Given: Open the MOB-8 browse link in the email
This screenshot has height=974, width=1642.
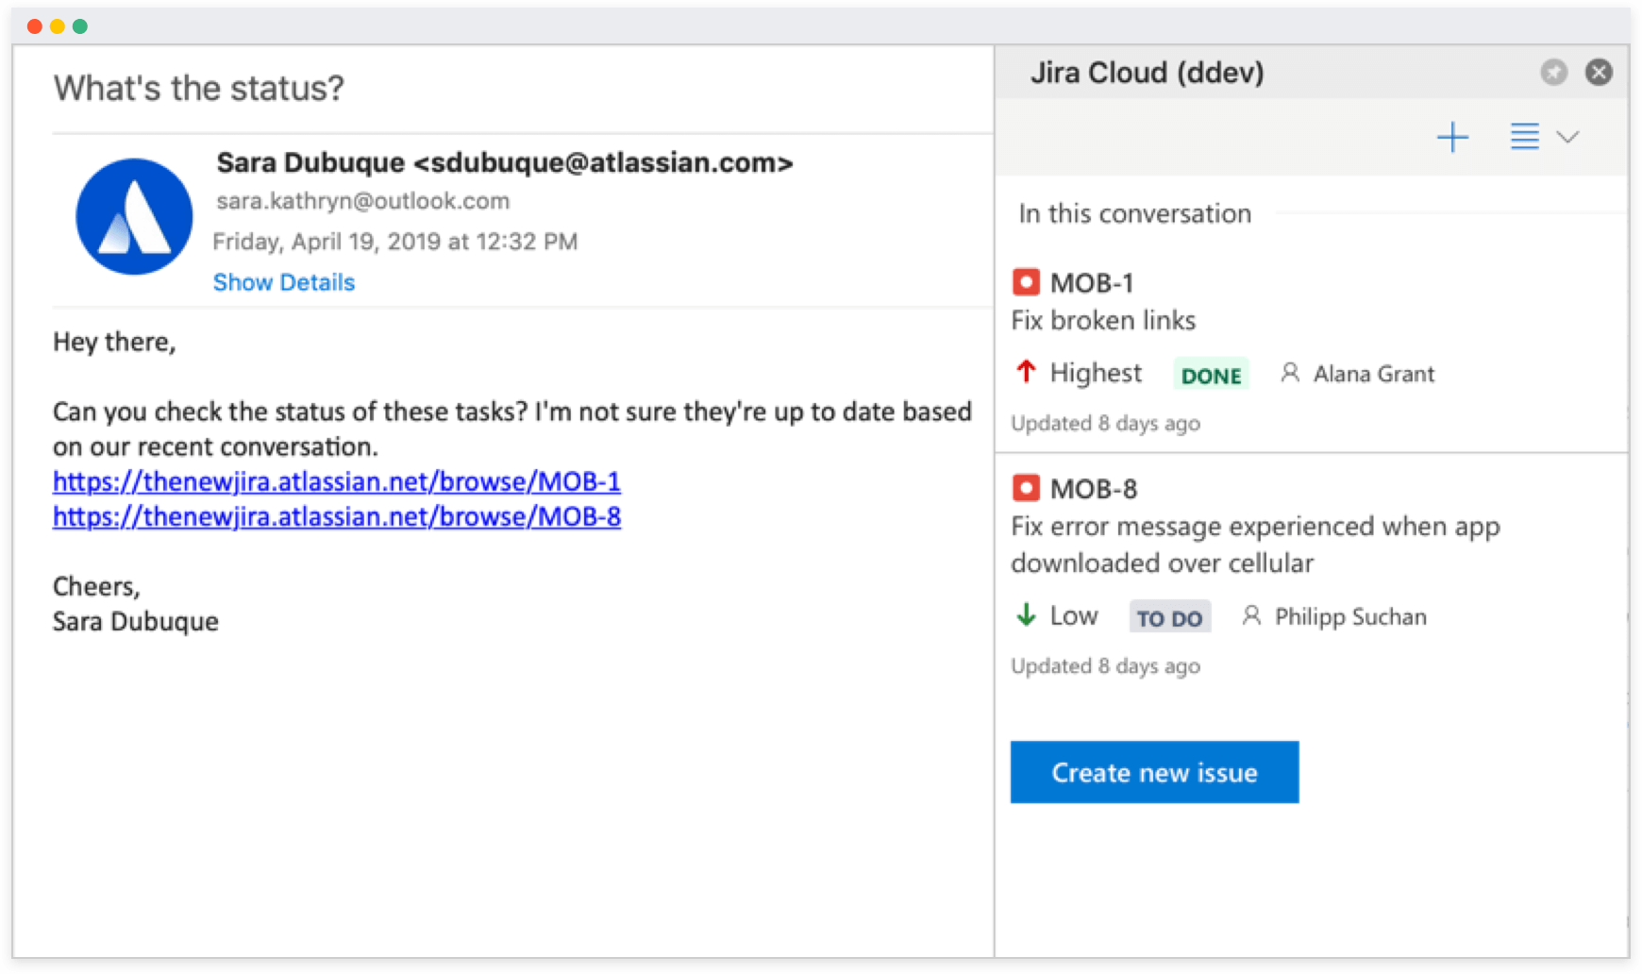Looking at the screenshot, I should pyautogui.click(x=336, y=517).
